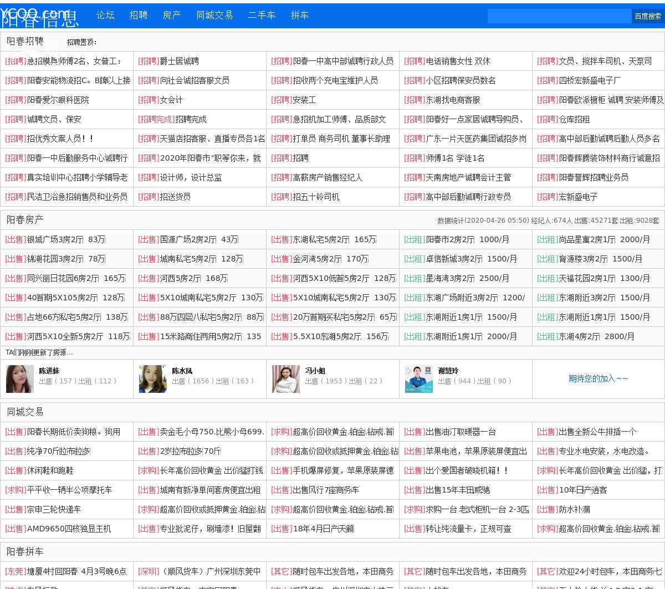Open 陈进妹 agent avatar photo
The width and height of the screenshot is (665, 589).
coord(19,379)
